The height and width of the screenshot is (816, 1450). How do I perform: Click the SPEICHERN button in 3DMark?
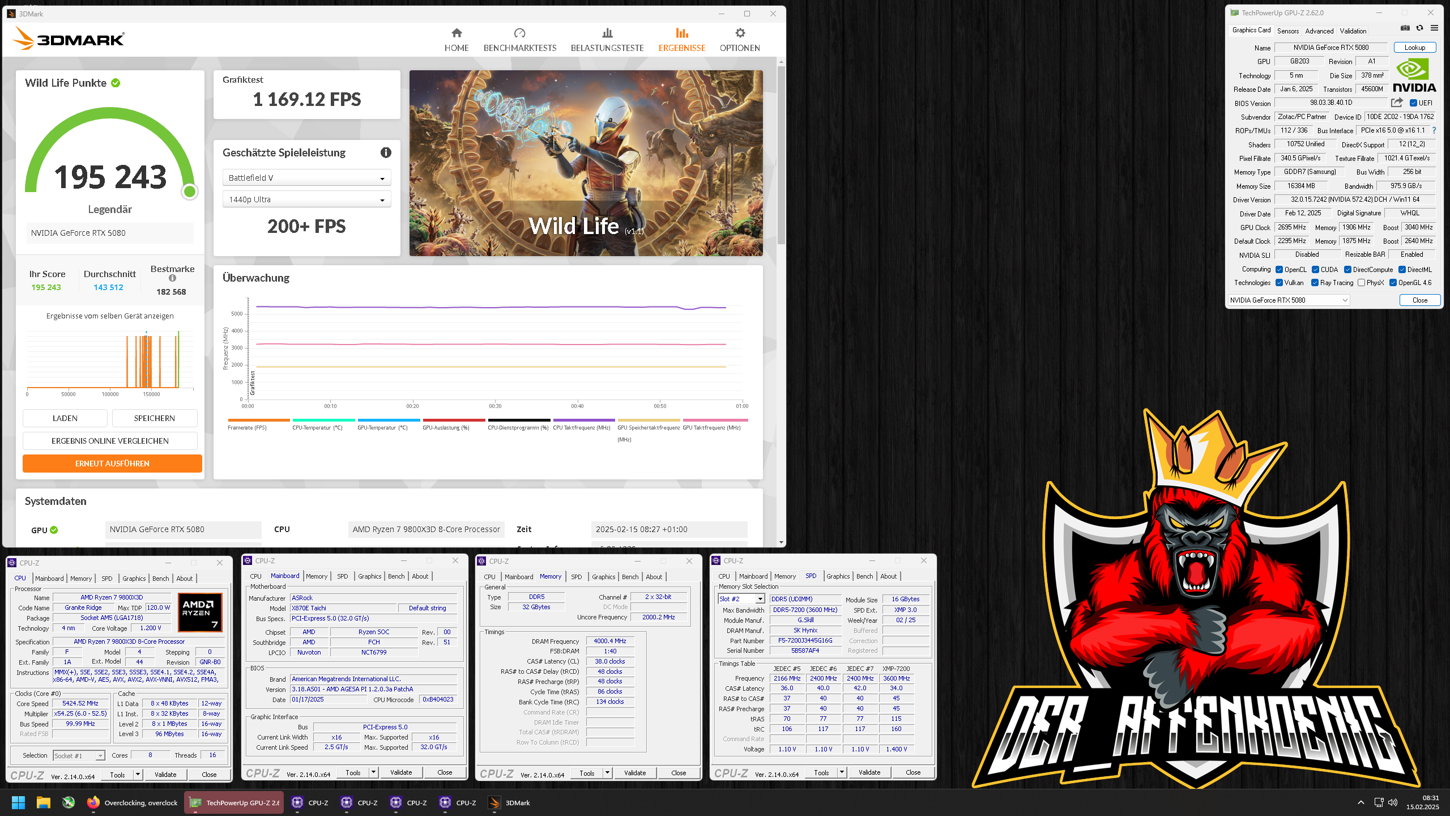coord(154,418)
